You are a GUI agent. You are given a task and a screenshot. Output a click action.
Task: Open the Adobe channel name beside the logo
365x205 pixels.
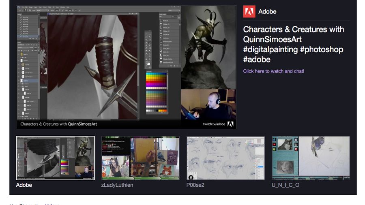[x=267, y=12]
